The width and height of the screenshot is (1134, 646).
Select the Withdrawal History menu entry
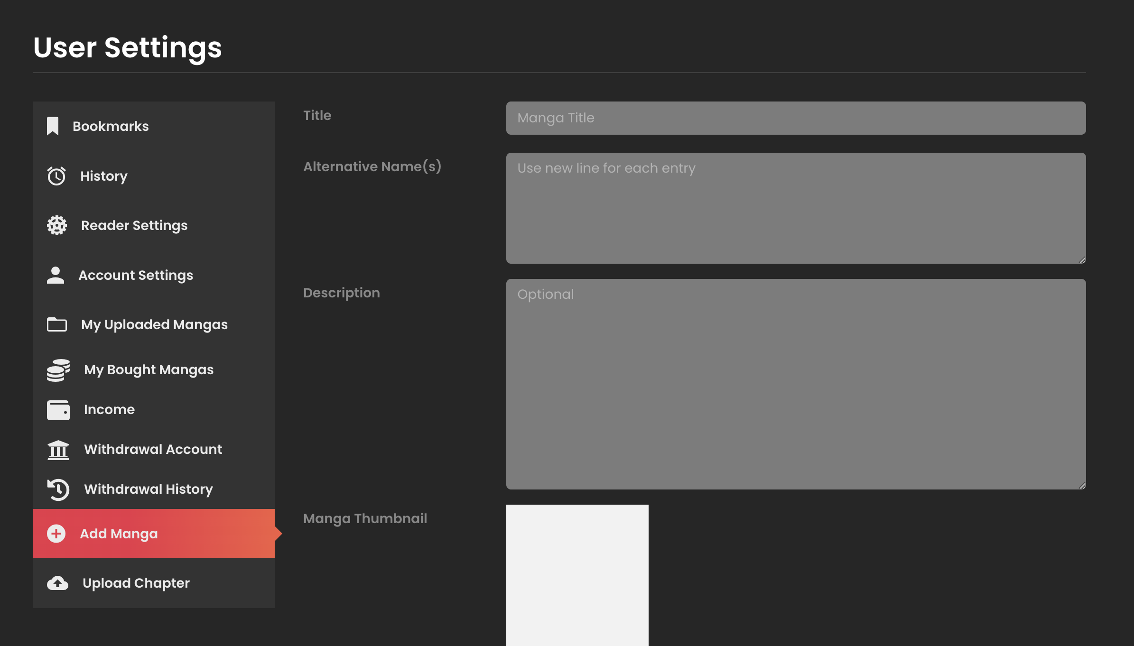pos(148,489)
